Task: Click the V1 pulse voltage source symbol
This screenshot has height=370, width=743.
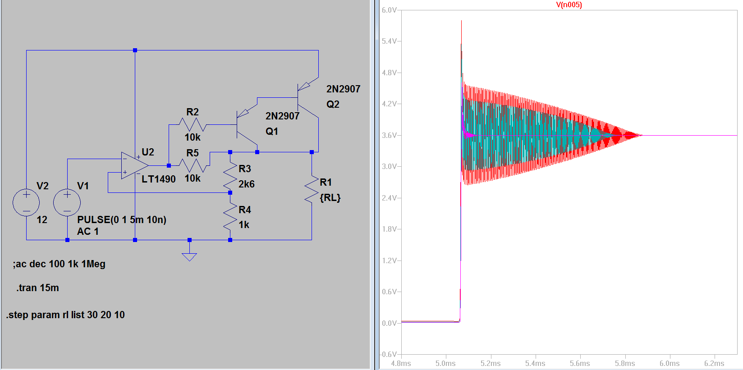Action: pyautogui.click(x=67, y=202)
